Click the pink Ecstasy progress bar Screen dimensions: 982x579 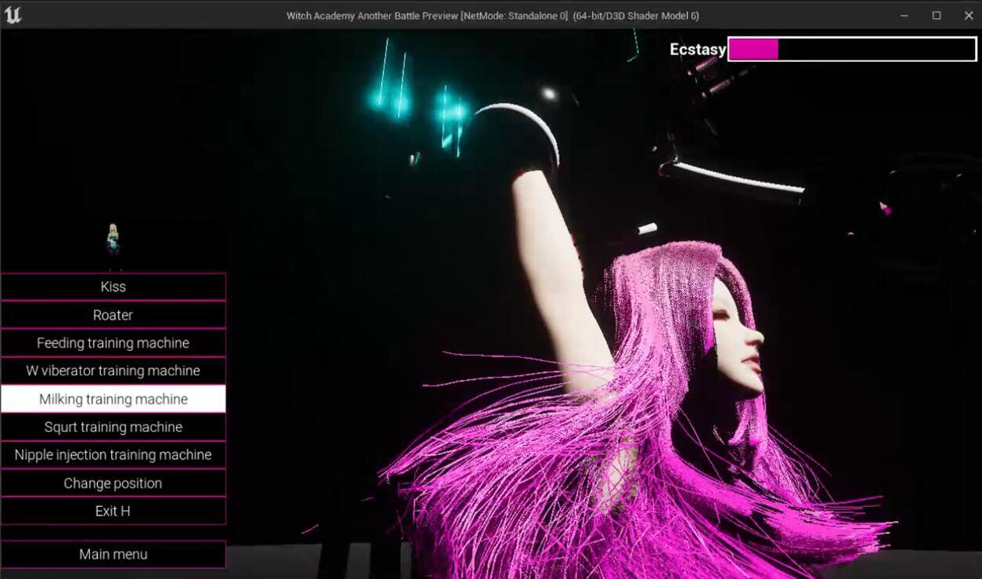click(753, 49)
